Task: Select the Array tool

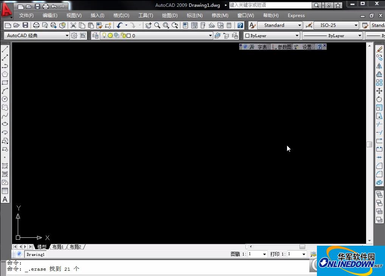Action: pyautogui.click(x=379, y=82)
